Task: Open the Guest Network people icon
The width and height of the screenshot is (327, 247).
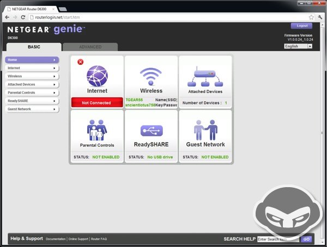Action: click(205, 130)
